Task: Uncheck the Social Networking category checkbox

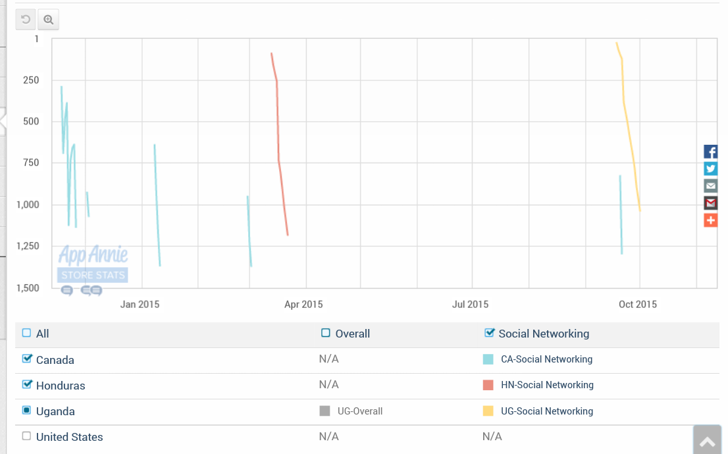Action: (489, 333)
